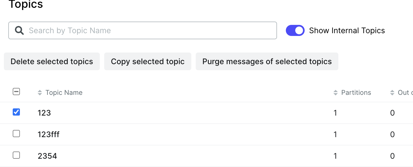Select the checkbox for topic 123fff

tap(16, 134)
